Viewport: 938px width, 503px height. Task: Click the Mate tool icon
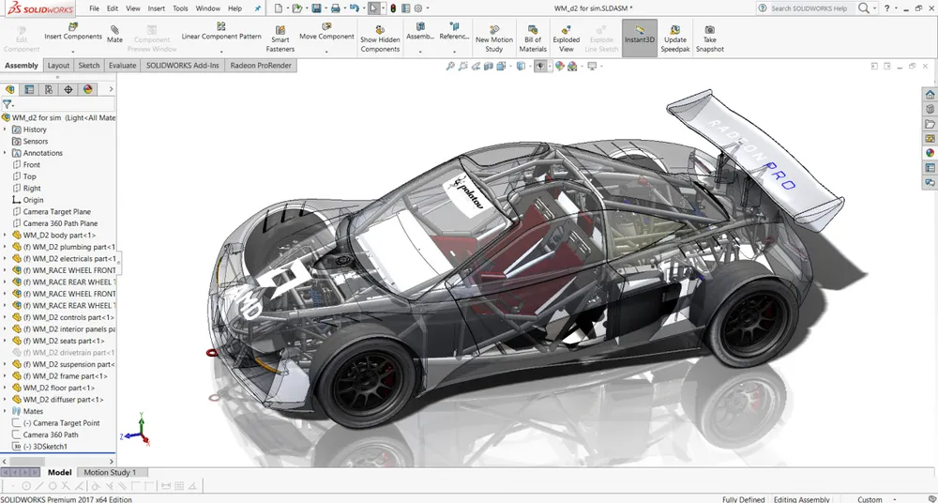pos(114,30)
